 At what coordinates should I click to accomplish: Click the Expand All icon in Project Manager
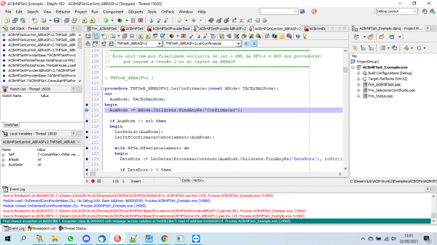363,48
